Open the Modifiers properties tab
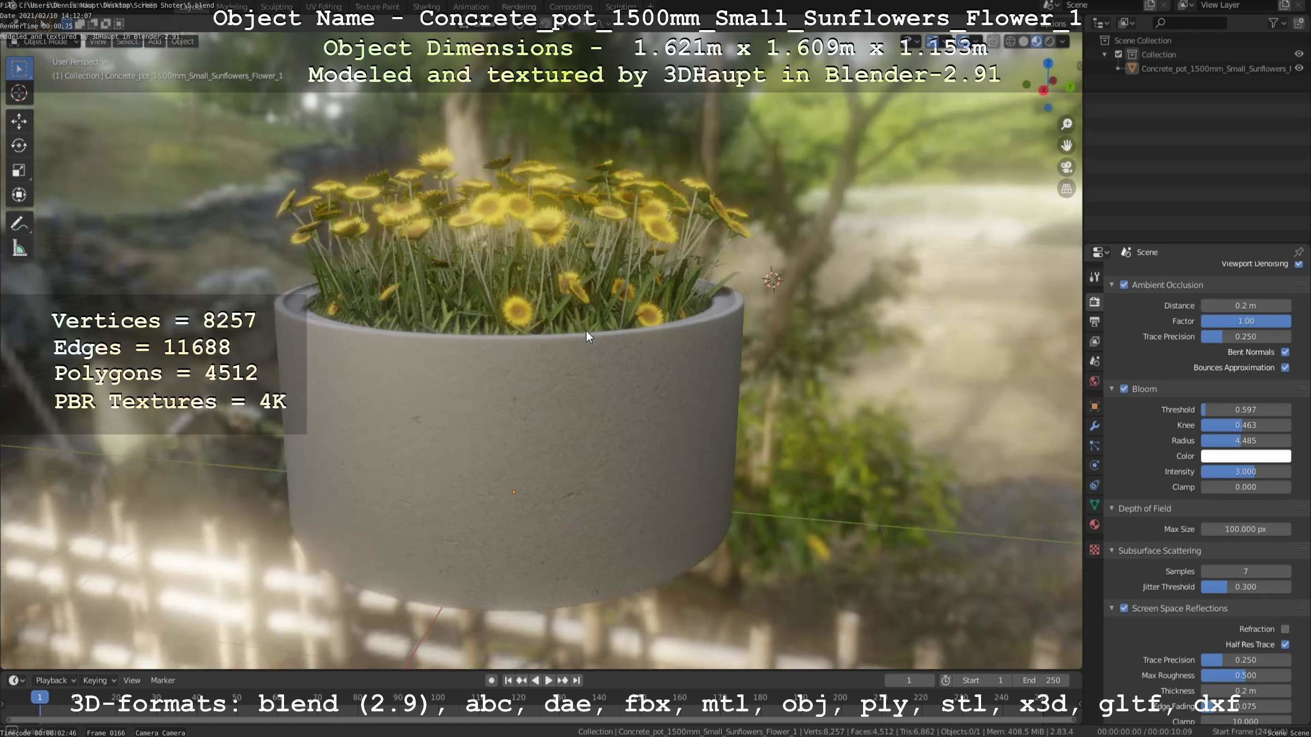 [1095, 426]
